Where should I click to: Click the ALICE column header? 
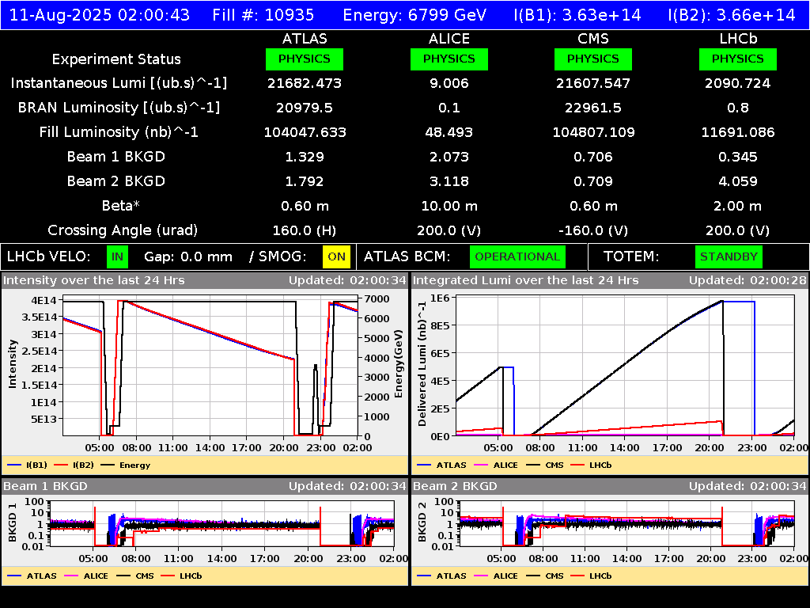point(449,39)
